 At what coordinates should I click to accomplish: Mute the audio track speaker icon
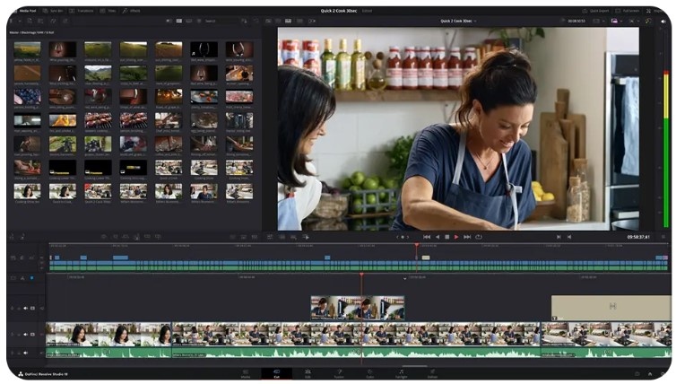click(25, 353)
